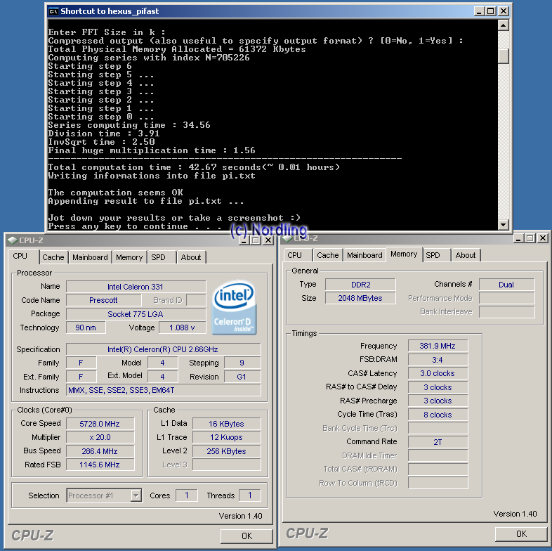
Task: Click the memory Frequency value 381.9 MHz
Action: (438, 346)
